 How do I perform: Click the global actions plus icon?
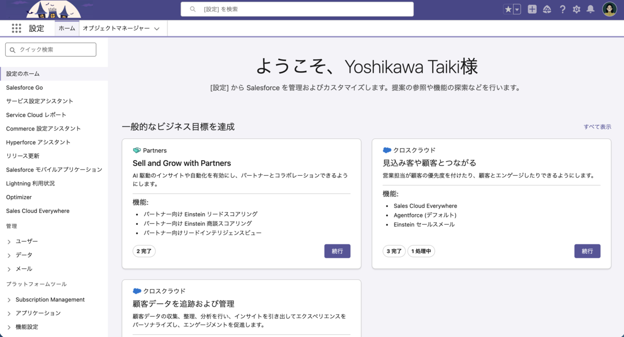click(x=532, y=9)
